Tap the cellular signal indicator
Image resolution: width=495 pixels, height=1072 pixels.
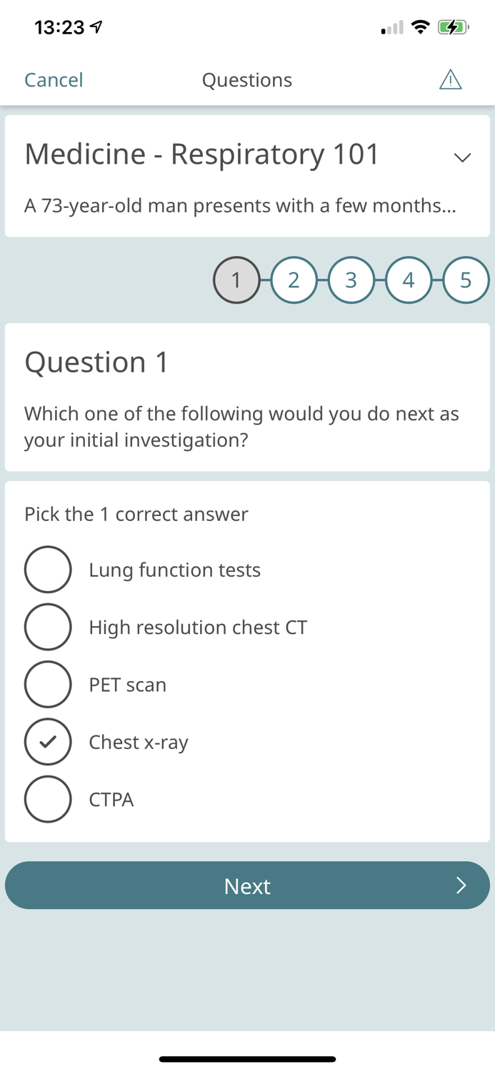point(390,29)
